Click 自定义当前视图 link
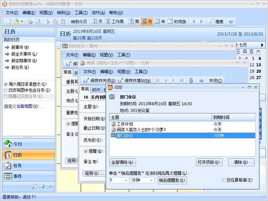268x201 pixels. coord(24,107)
